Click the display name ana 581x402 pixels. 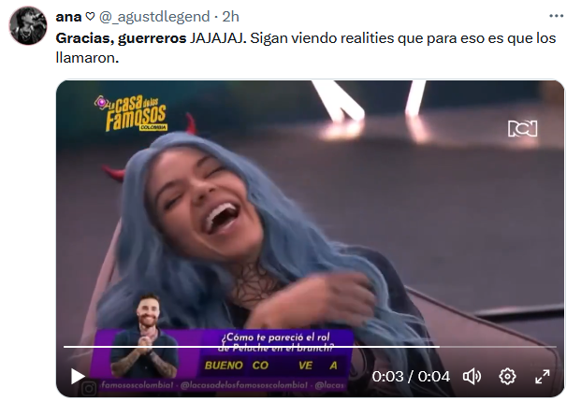point(68,17)
